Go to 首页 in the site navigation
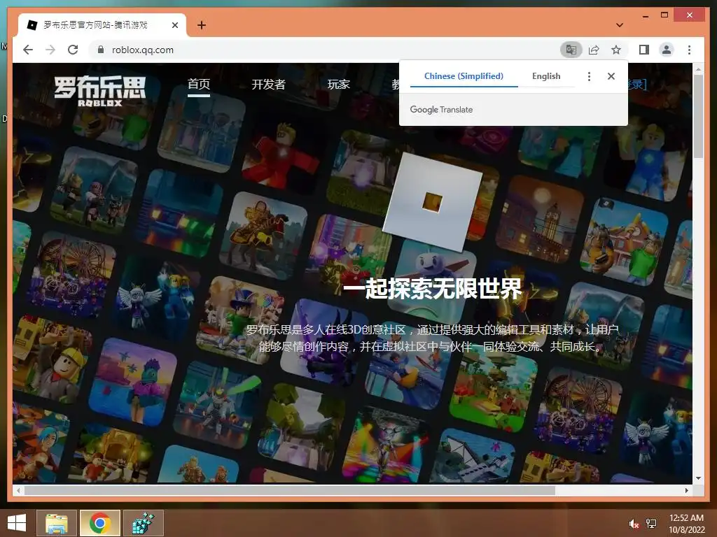The image size is (717, 537). click(199, 85)
